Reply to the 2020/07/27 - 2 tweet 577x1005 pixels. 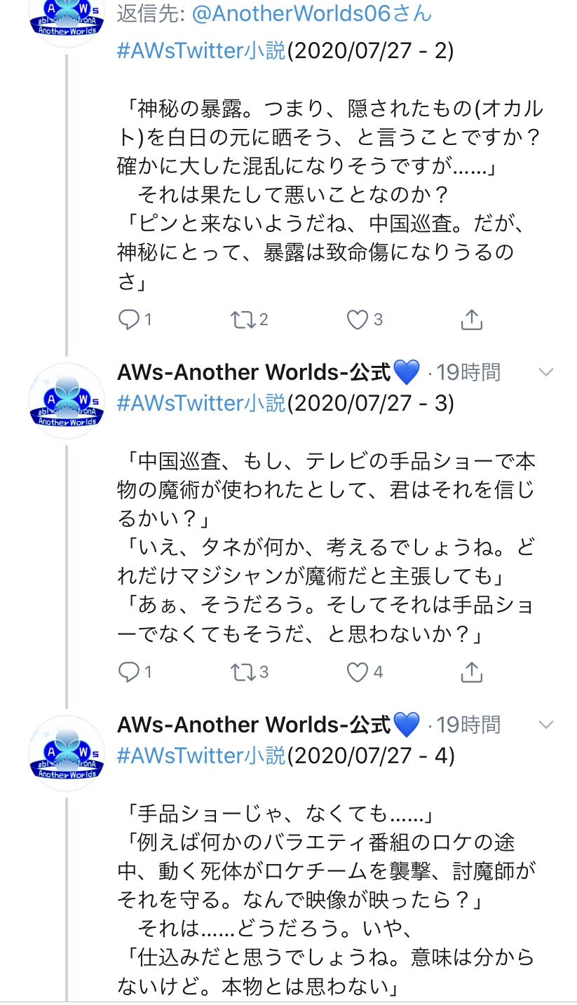click(x=129, y=320)
